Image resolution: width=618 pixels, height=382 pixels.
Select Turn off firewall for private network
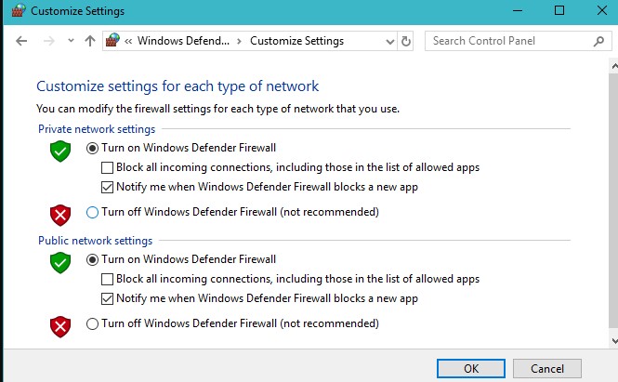click(x=92, y=213)
